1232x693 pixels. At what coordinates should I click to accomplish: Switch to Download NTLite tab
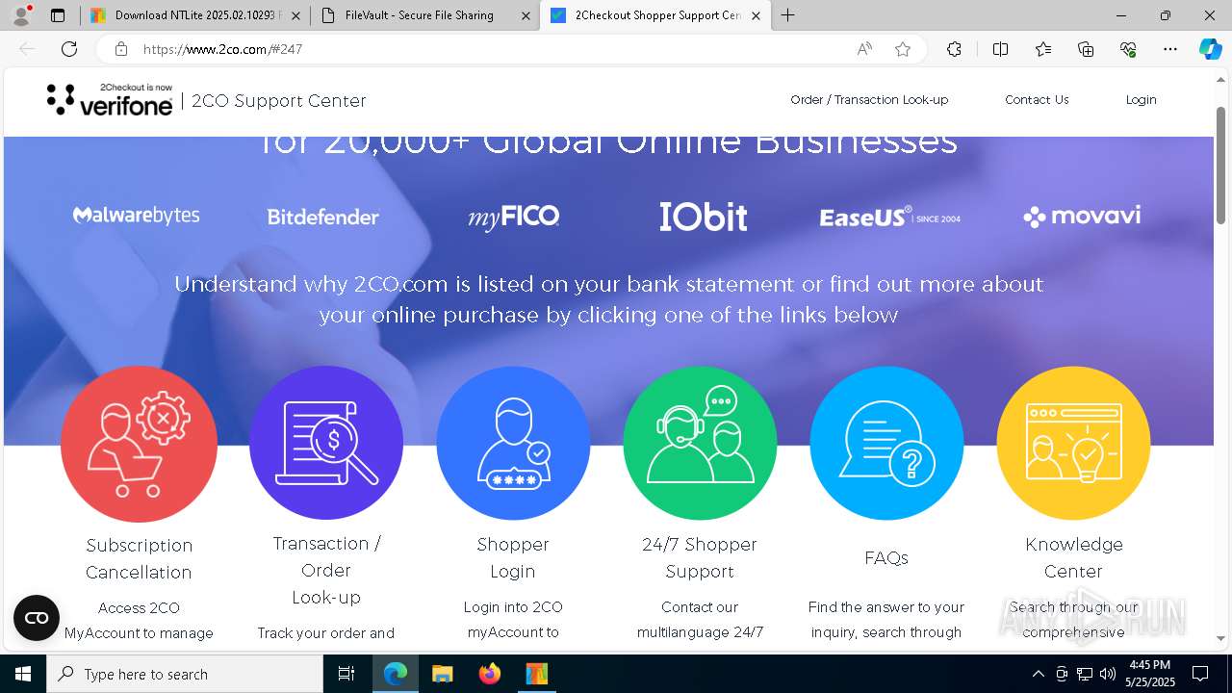point(194,15)
